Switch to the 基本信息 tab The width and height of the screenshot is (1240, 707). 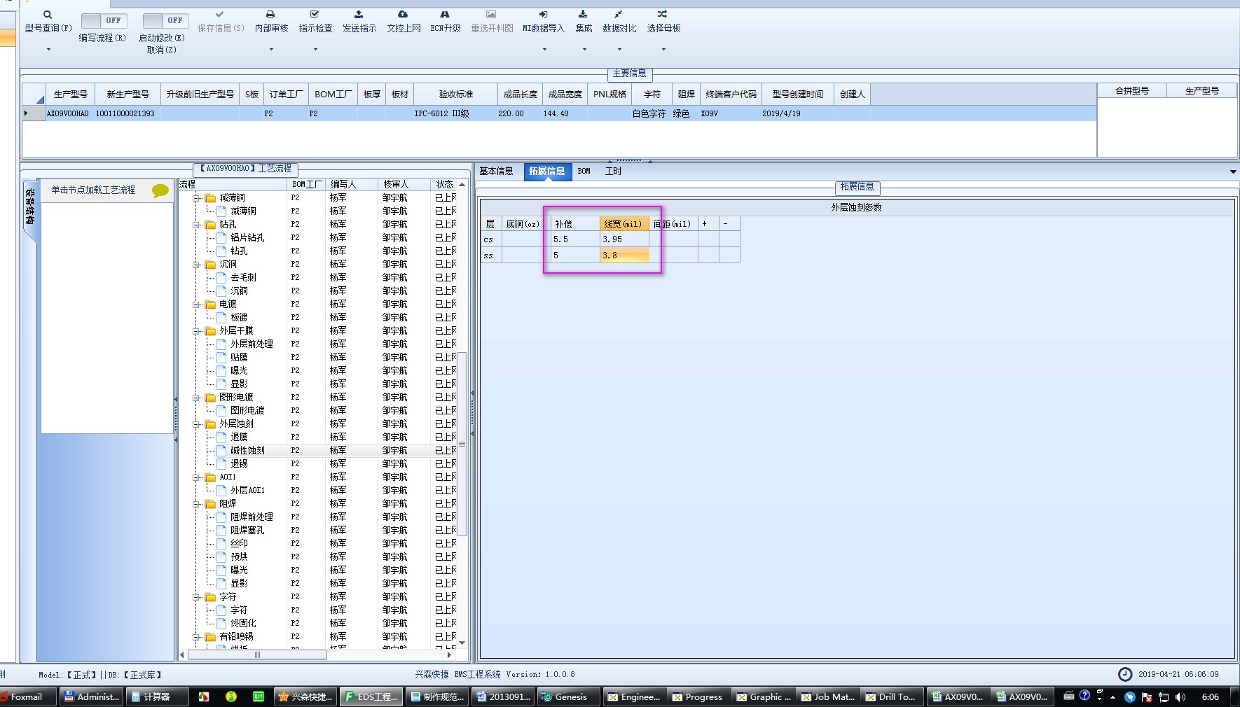[496, 171]
